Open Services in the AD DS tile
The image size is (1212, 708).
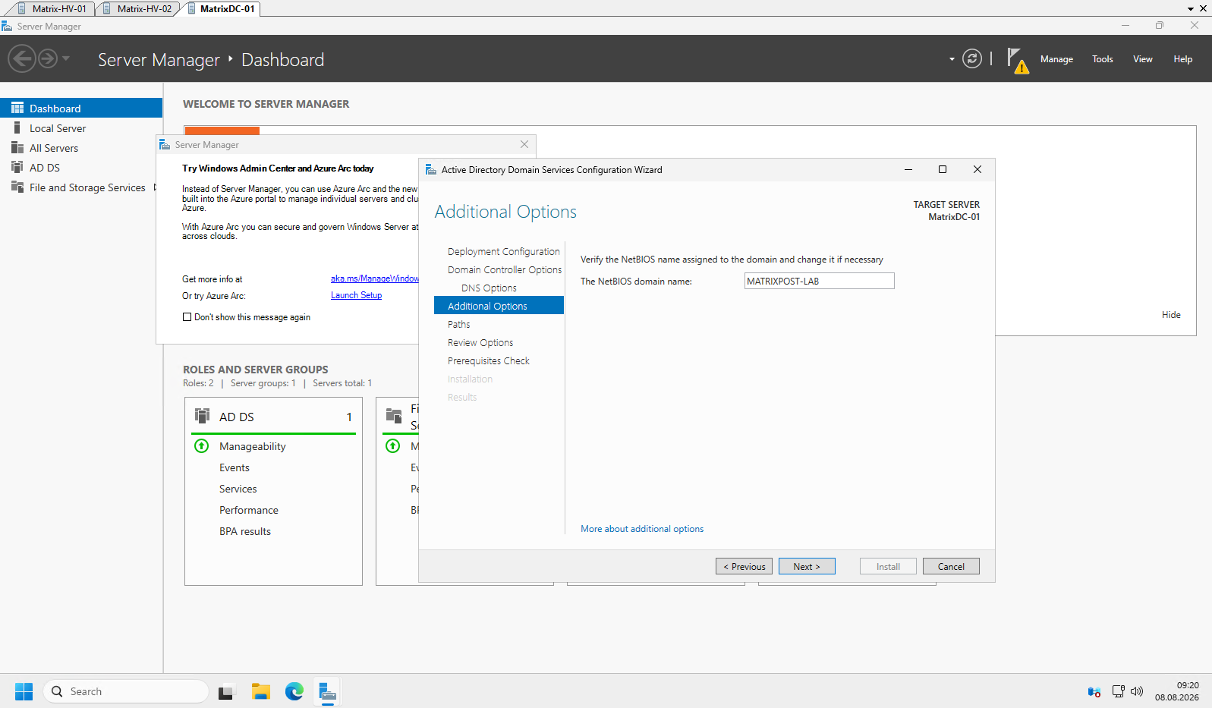[x=238, y=489]
